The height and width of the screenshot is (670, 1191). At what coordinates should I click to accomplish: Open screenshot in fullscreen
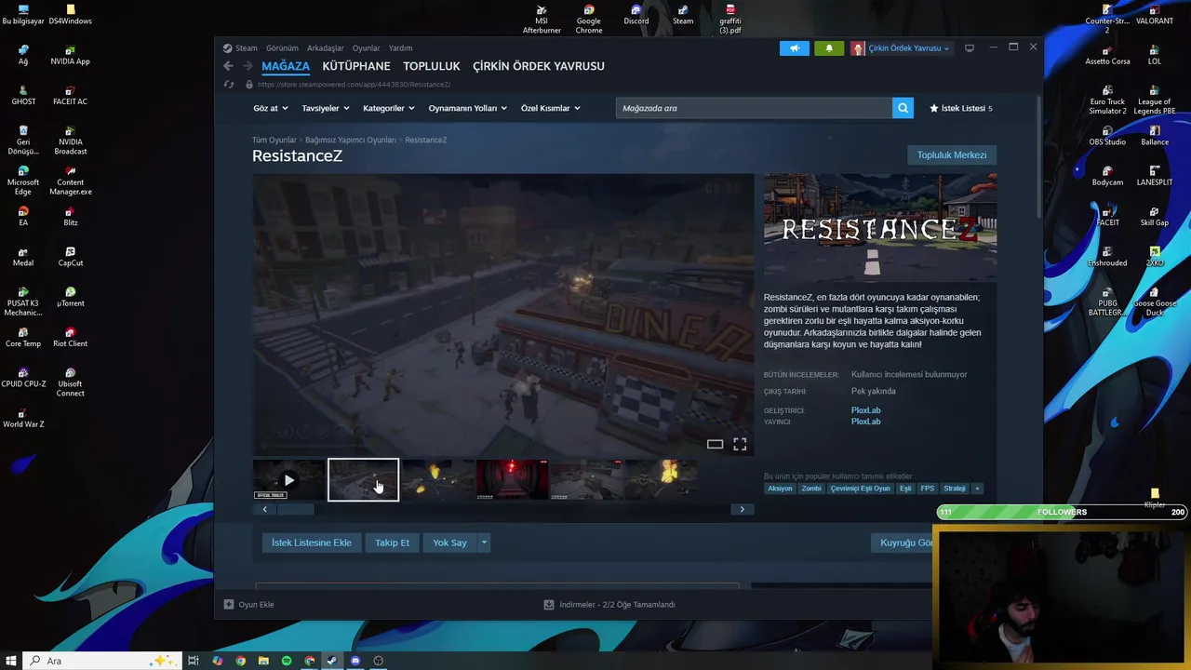[x=740, y=445]
